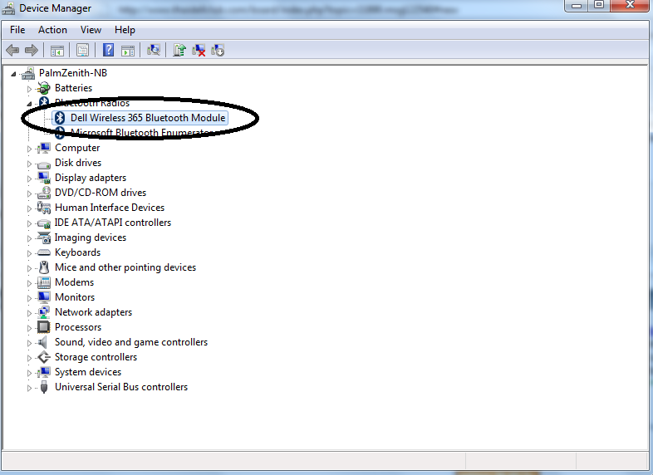Viewport: 653px width, 475px height.
Task: Select the USB plug icon
Action: pos(44,387)
